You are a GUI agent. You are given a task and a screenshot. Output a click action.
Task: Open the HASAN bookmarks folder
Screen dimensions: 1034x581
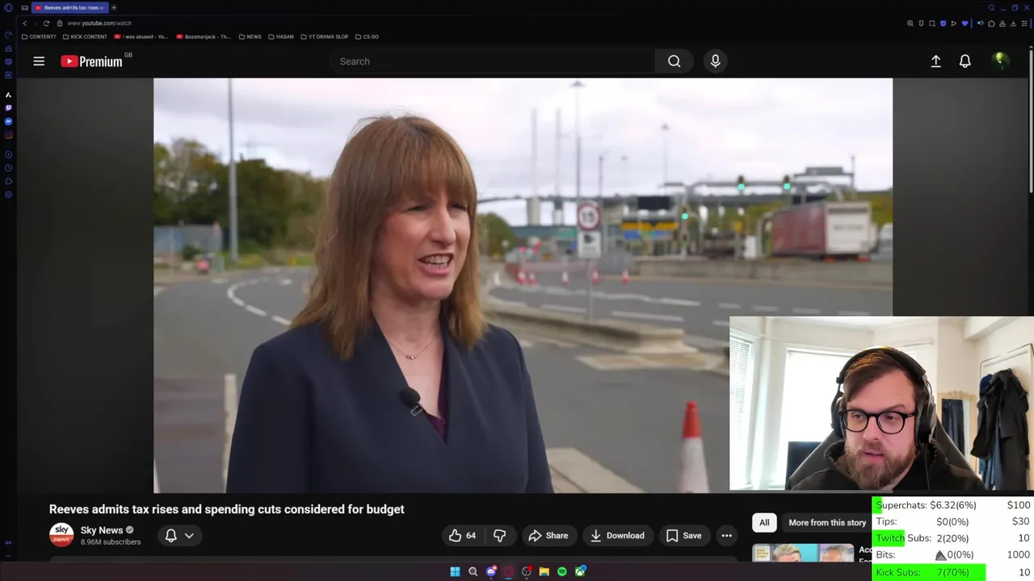(x=281, y=36)
